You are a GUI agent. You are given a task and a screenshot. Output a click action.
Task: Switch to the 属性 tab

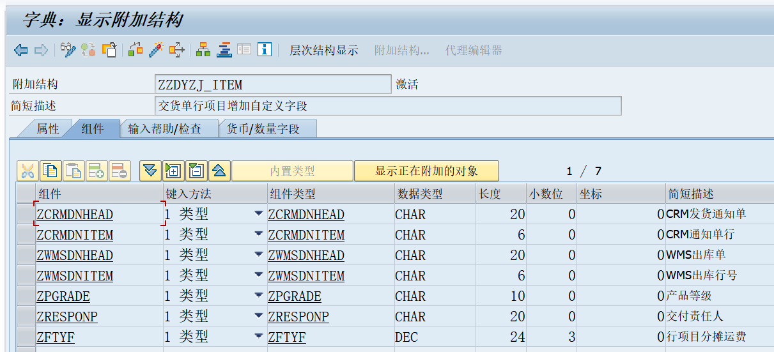click(x=47, y=129)
